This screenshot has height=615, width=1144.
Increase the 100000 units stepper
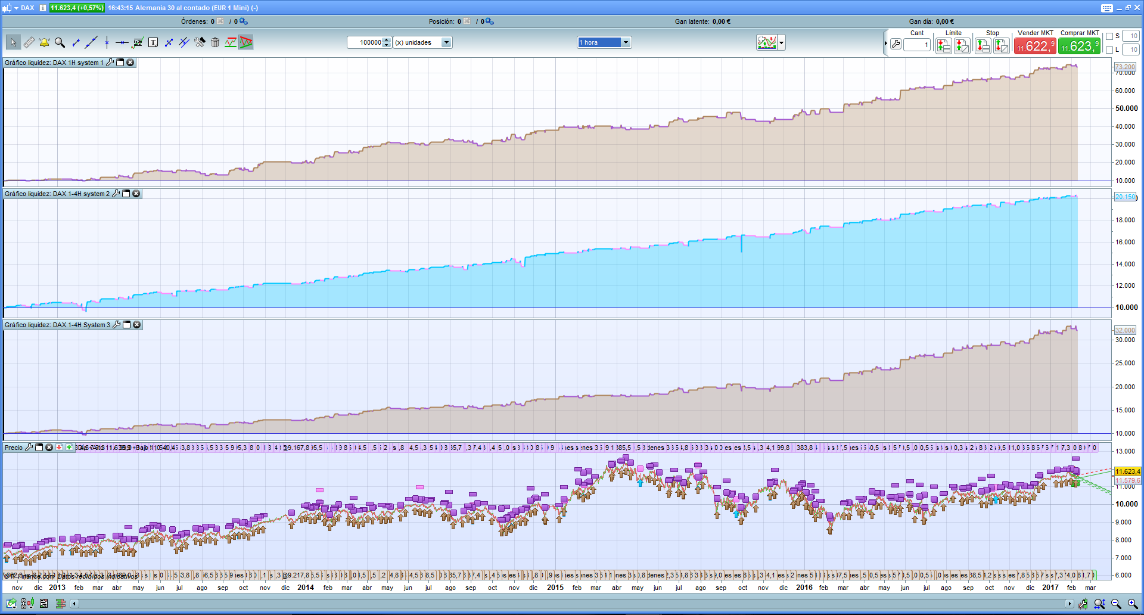coord(387,40)
